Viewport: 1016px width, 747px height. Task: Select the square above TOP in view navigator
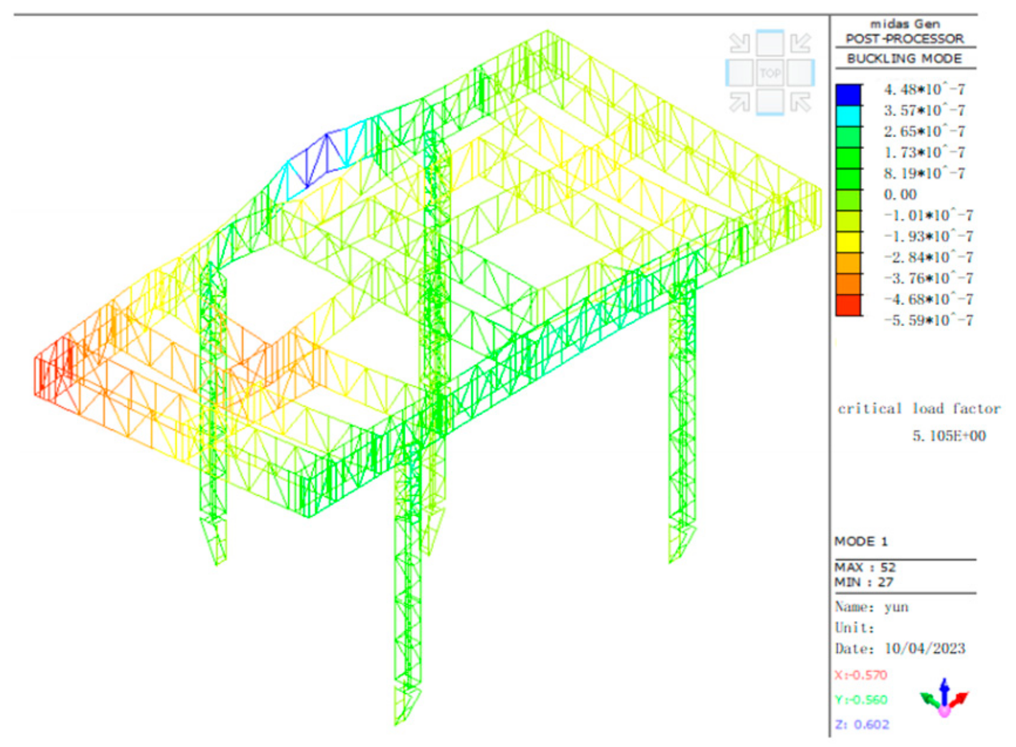(x=770, y=44)
